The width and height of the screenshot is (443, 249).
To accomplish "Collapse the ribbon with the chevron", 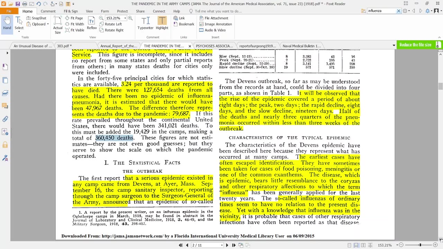I will point(440,37).
